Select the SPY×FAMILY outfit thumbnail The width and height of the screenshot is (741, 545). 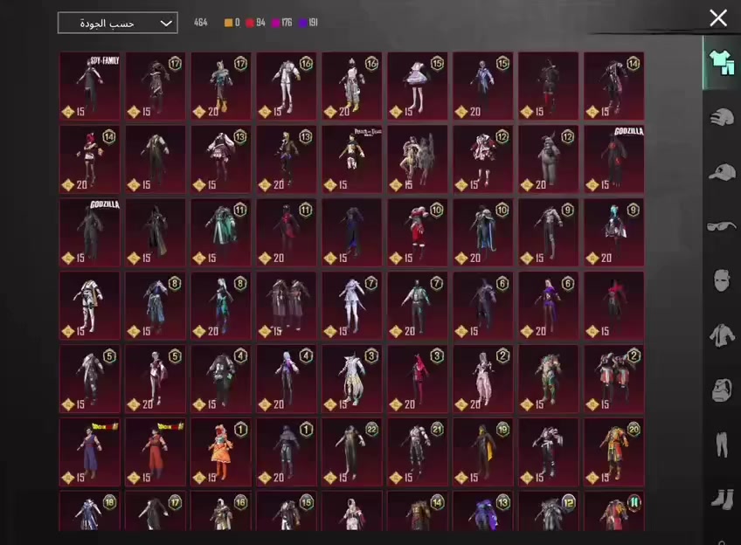pos(90,86)
